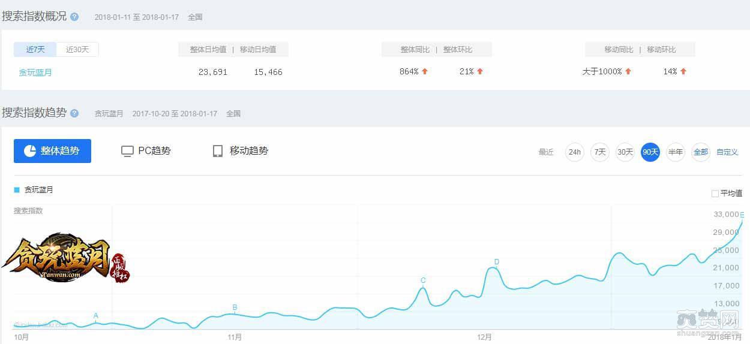Toggle the 贪玩蓝月 legend color square

point(17,190)
